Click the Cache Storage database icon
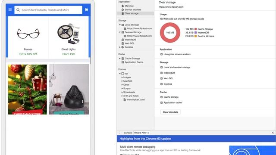 (x=122, y=59)
